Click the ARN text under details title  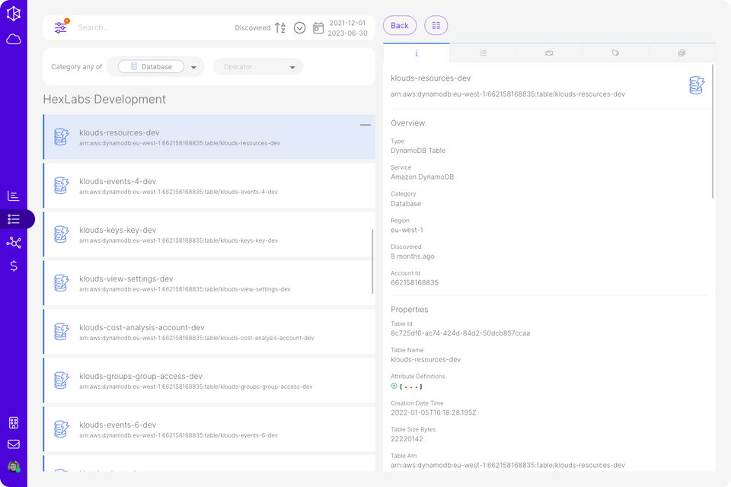(x=508, y=94)
